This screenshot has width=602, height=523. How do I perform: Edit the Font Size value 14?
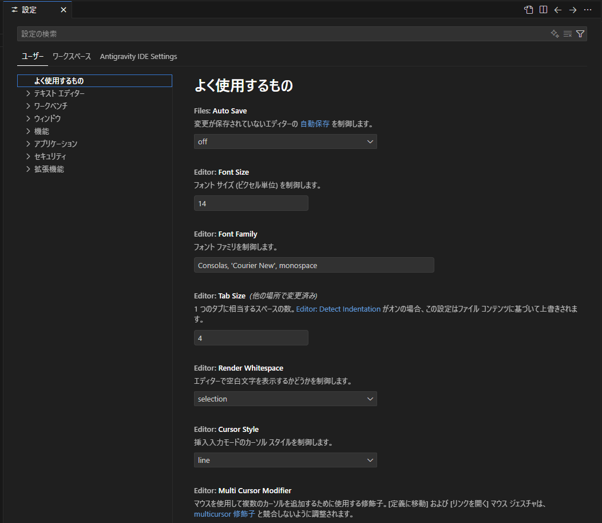pyautogui.click(x=251, y=203)
